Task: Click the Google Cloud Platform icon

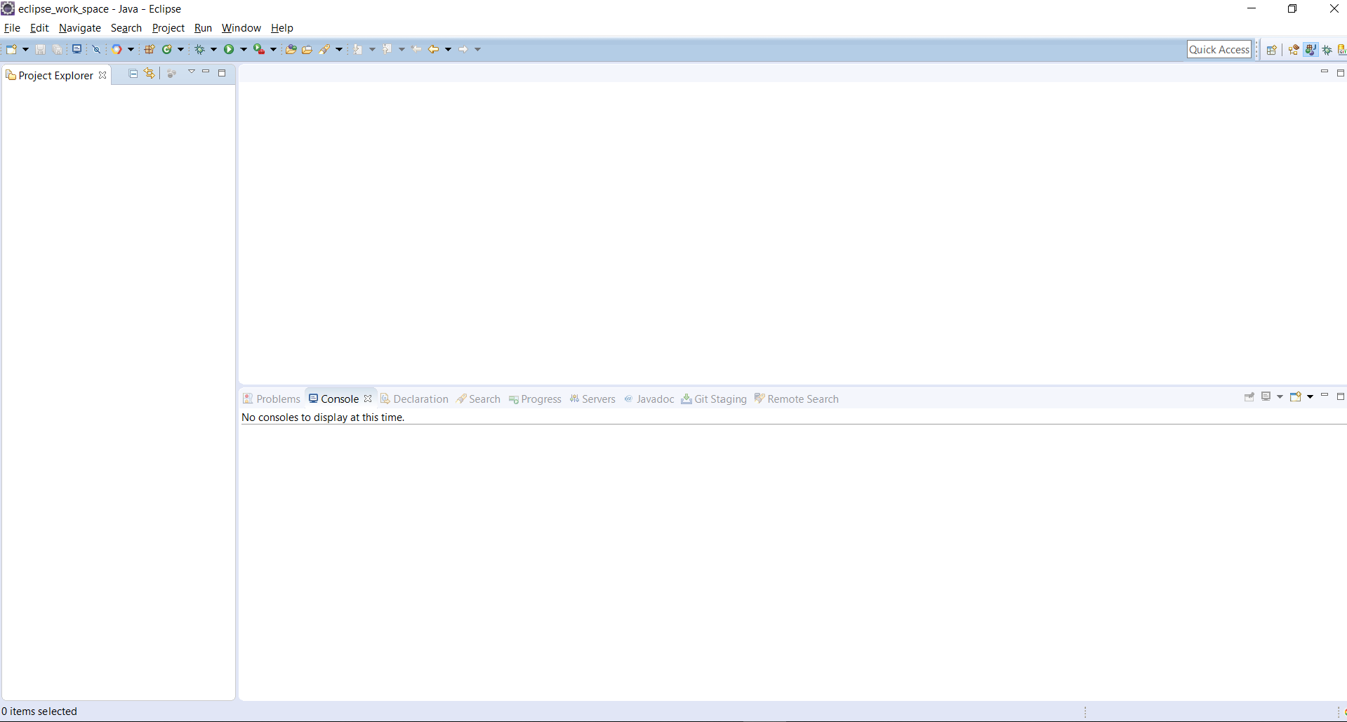Action: (x=117, y=49)
